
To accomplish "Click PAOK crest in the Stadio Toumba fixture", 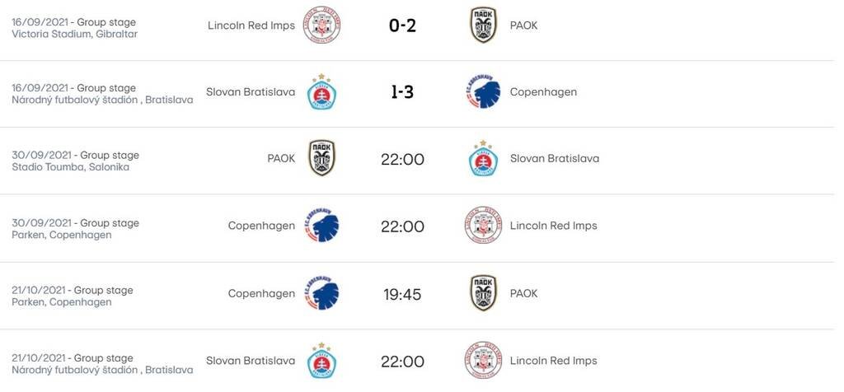I will coord(321,158).
